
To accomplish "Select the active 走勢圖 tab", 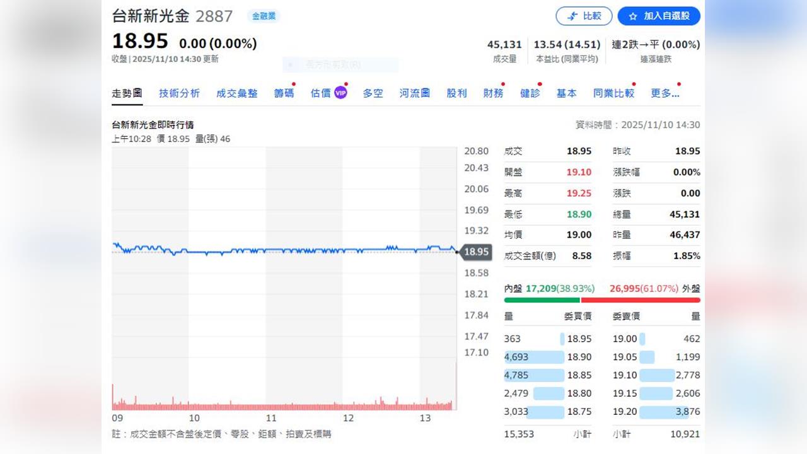I will 127,93.
